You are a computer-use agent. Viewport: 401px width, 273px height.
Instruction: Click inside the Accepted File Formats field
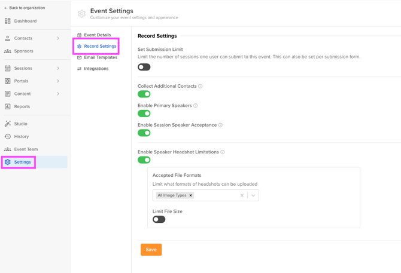click(x=206, y=195)
